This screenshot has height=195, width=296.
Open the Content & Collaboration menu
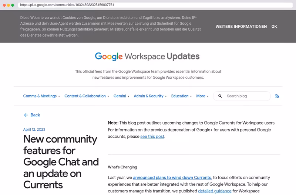pos(85,96)
